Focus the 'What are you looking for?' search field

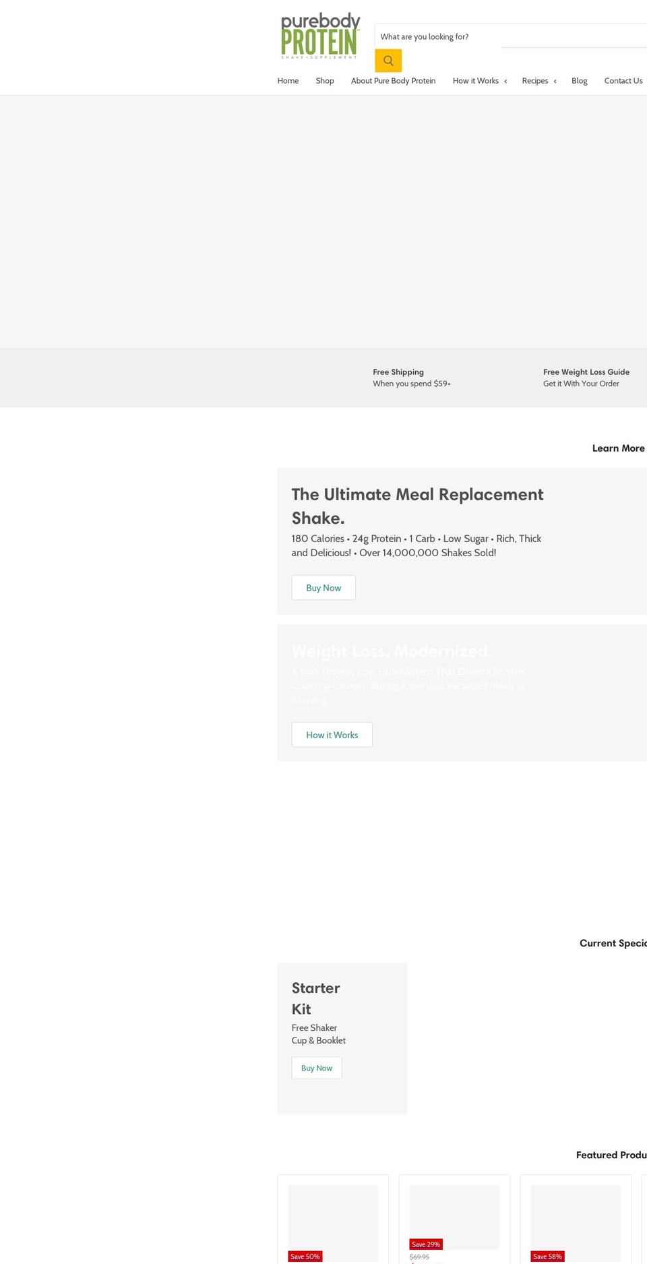pos(511,36)
